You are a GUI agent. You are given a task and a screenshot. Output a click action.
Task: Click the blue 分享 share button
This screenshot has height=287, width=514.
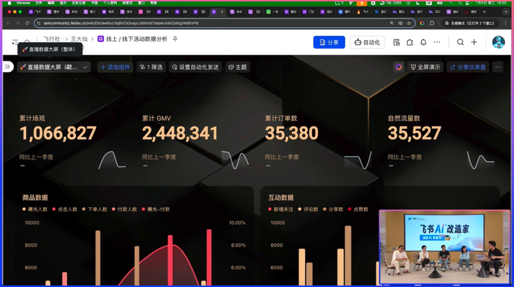click(x=329, y=42)
